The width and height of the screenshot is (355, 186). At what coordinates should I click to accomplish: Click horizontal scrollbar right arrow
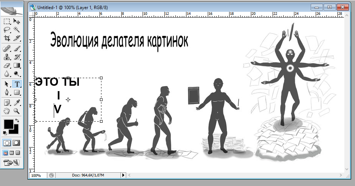tap(341, 175)
